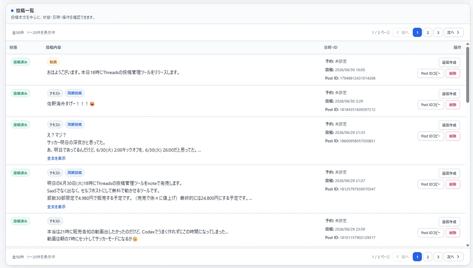Screen dimensions: 473x268
Task: Copy Post ID 18600958057030831
Action: (430, 136)
